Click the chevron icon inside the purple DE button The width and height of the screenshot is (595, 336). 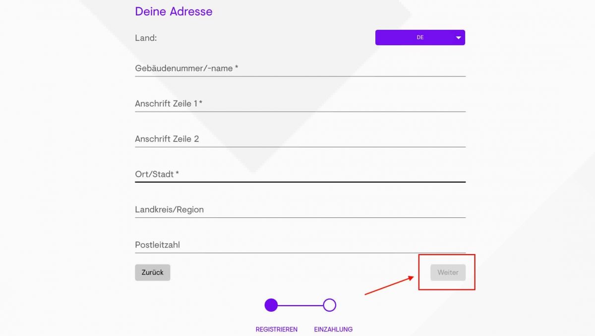457,37
